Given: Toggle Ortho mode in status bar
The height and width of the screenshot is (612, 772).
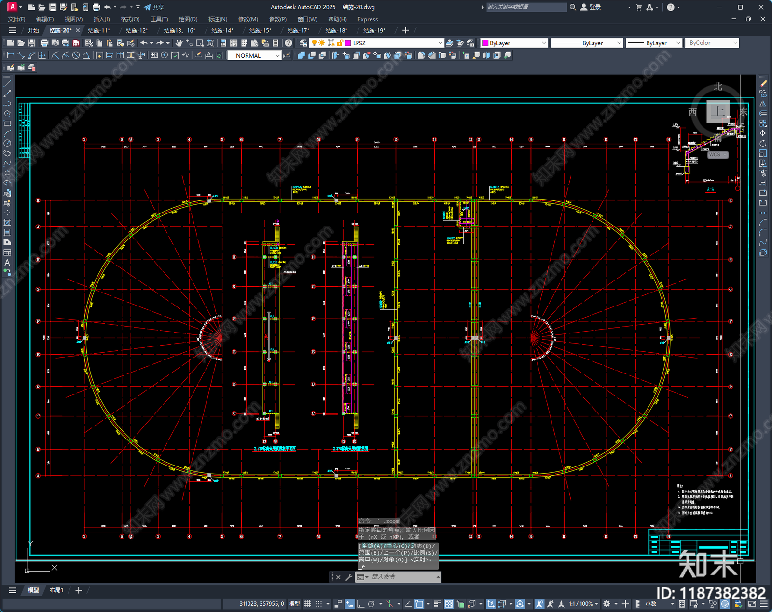Looking at the screenshot, I should (360, 604).
